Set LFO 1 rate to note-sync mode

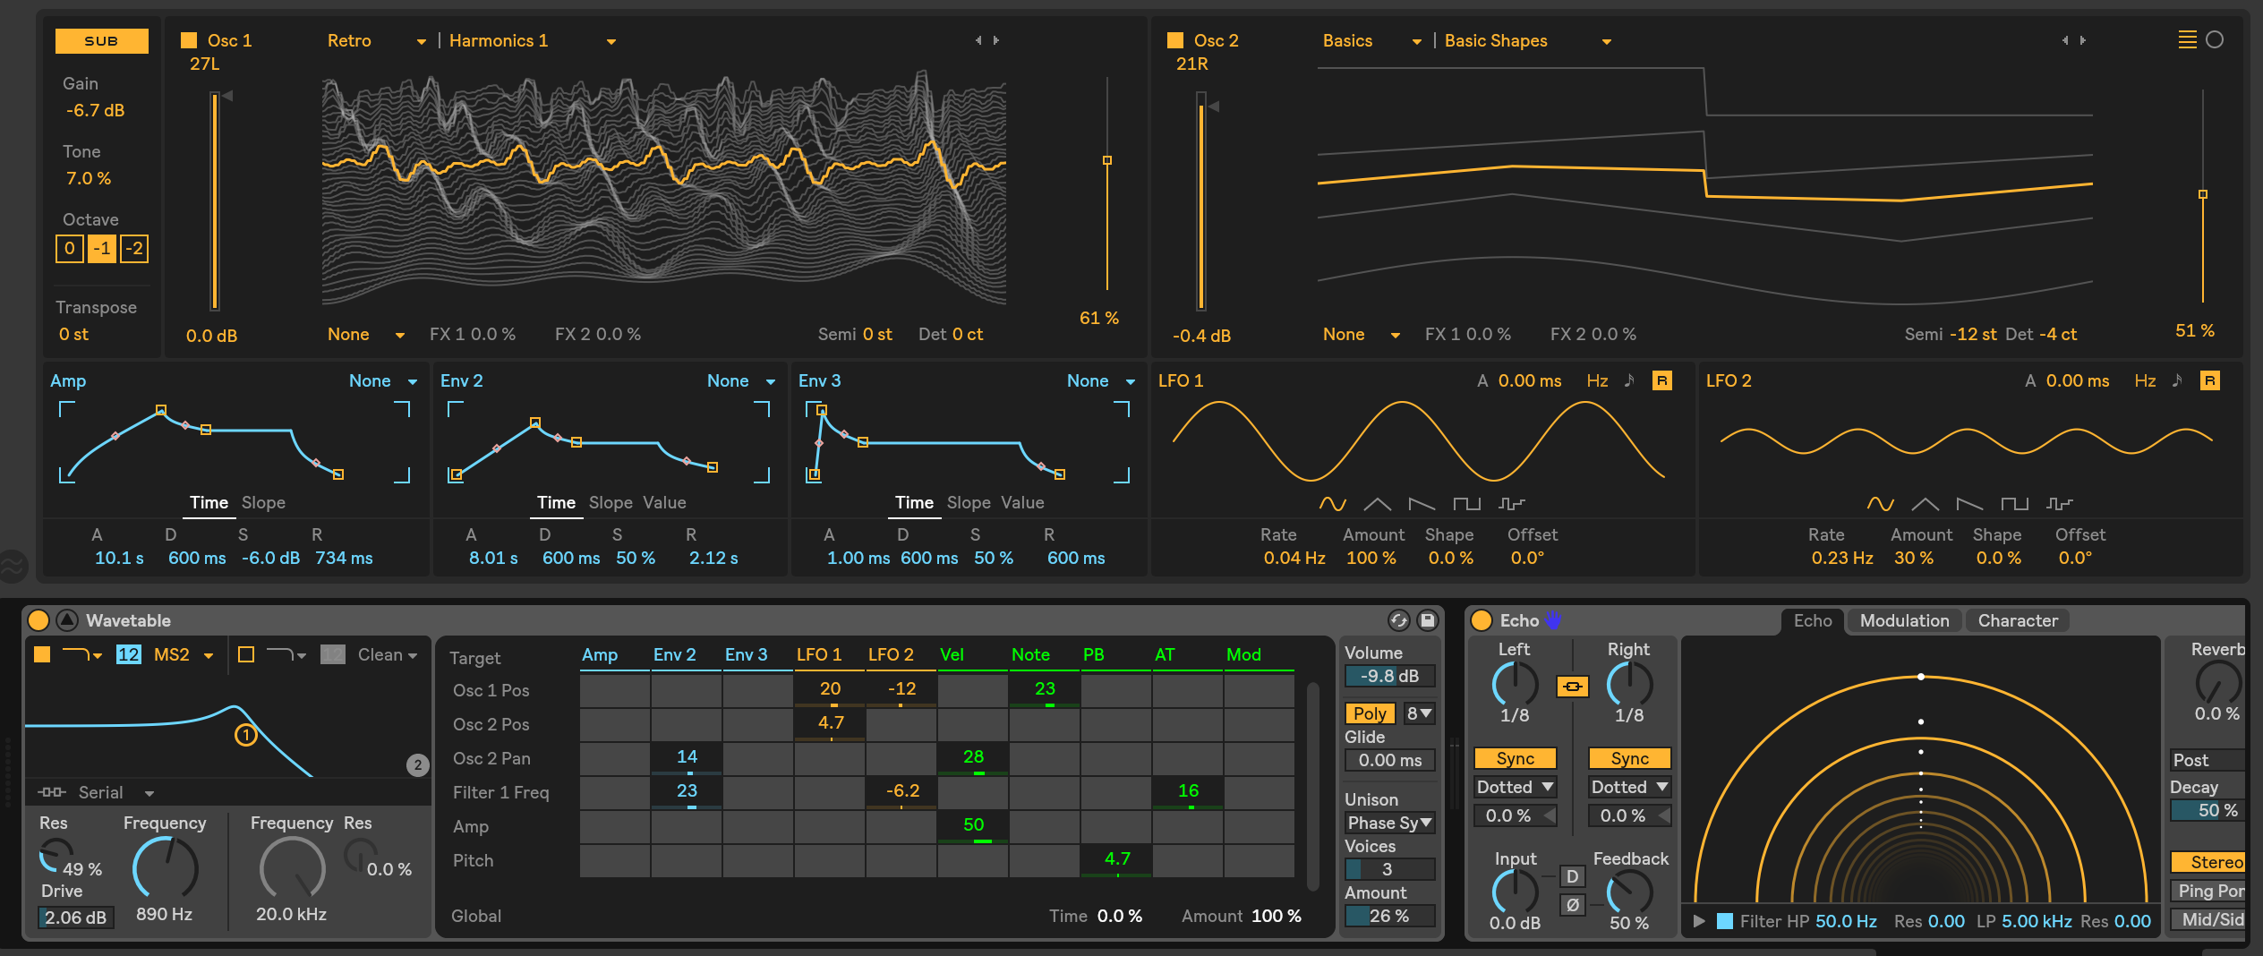(x=1629, y=380)
